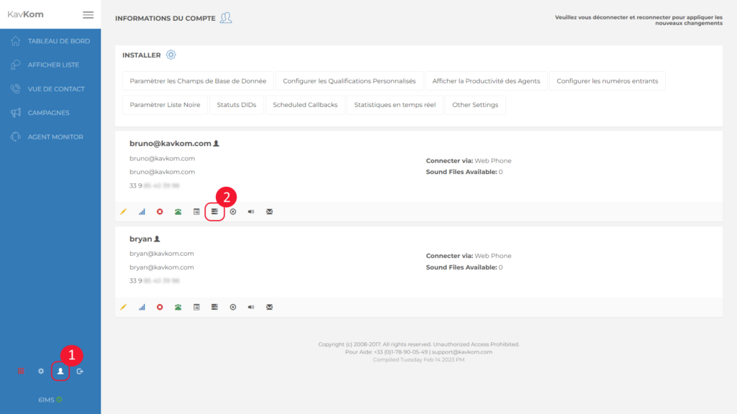Open Campagnes from the sidebar

(48, 112)
